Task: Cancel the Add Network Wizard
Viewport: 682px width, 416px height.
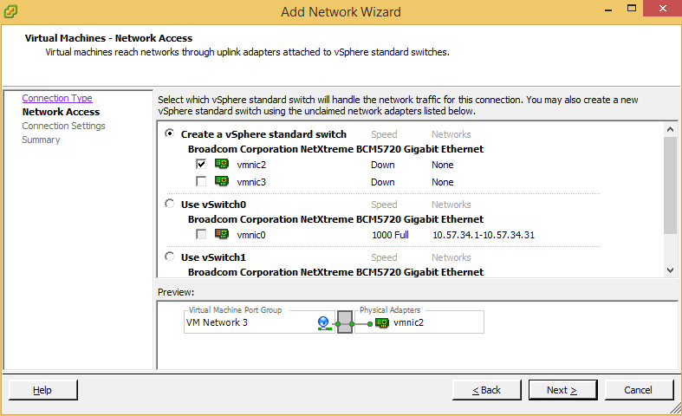Action: tap(638, 390)
